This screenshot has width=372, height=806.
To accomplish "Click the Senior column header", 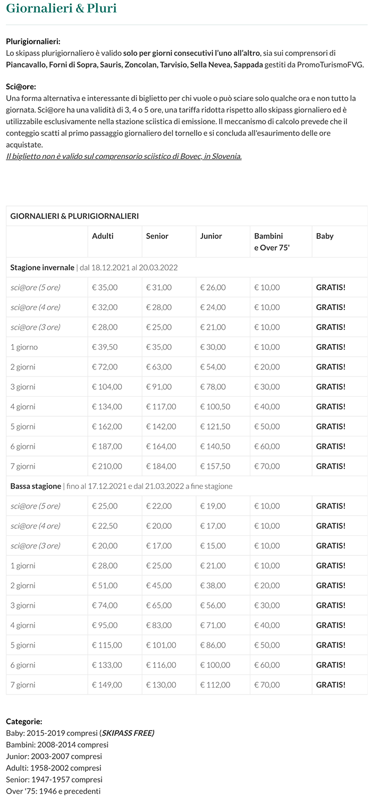I will pyautogui.click(x=157, y=236).
